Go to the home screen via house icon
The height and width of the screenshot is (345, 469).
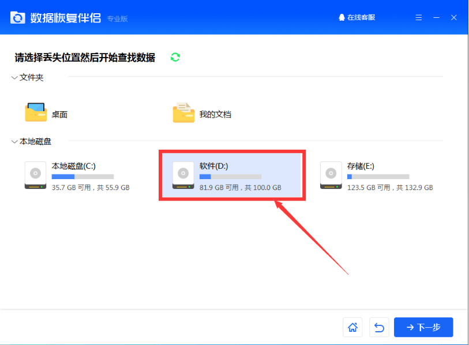352,327
